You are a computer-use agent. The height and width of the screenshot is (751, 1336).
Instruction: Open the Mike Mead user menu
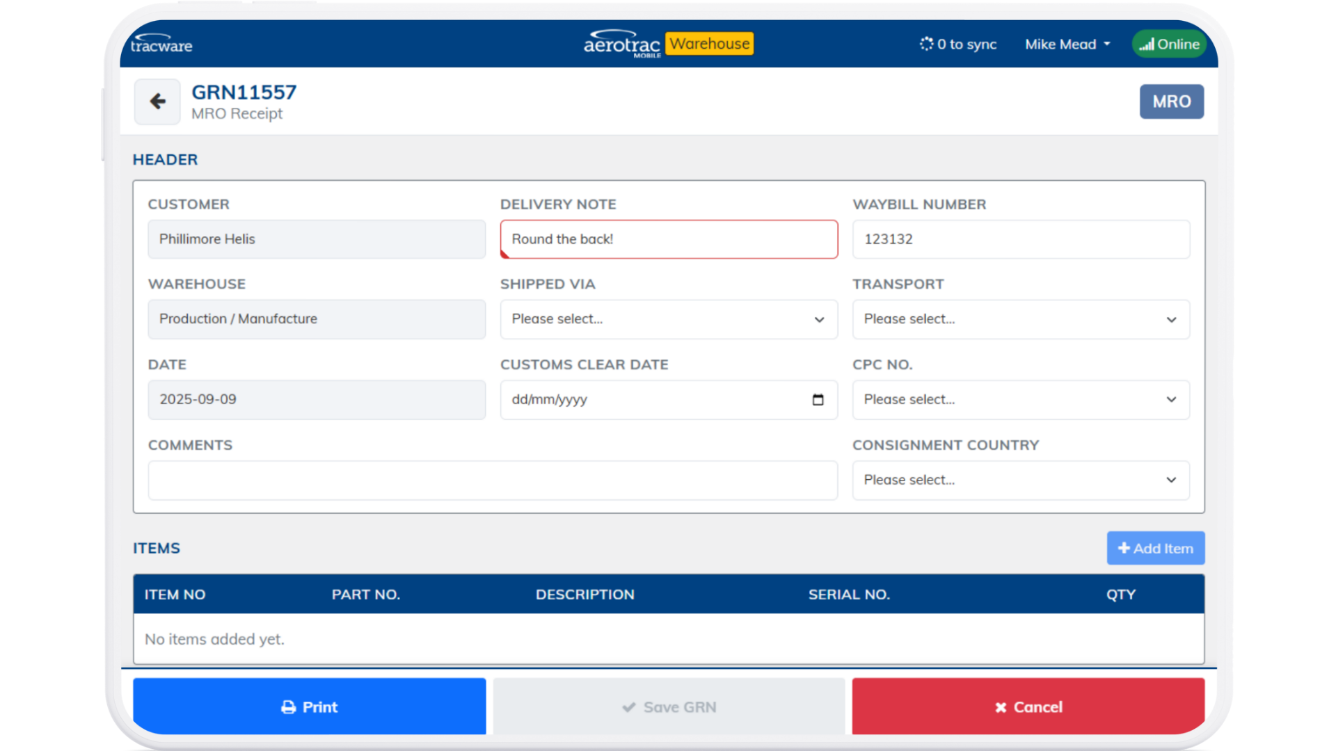tap(1067, 45)
